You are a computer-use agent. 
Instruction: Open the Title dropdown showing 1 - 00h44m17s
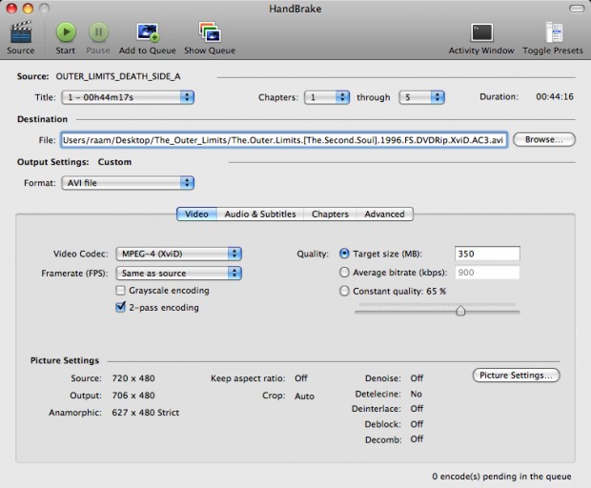point(128,97)
